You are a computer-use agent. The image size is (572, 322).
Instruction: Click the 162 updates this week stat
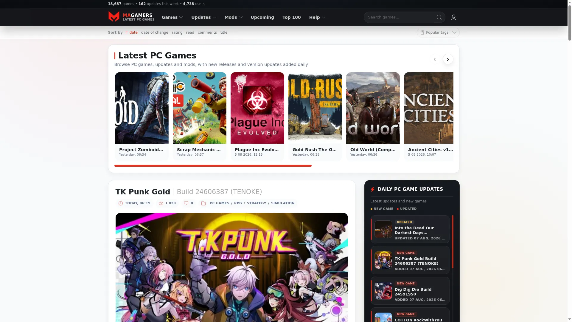click(158, 4)
